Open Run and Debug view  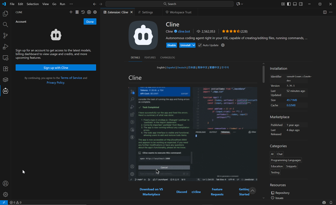(5, 47)
